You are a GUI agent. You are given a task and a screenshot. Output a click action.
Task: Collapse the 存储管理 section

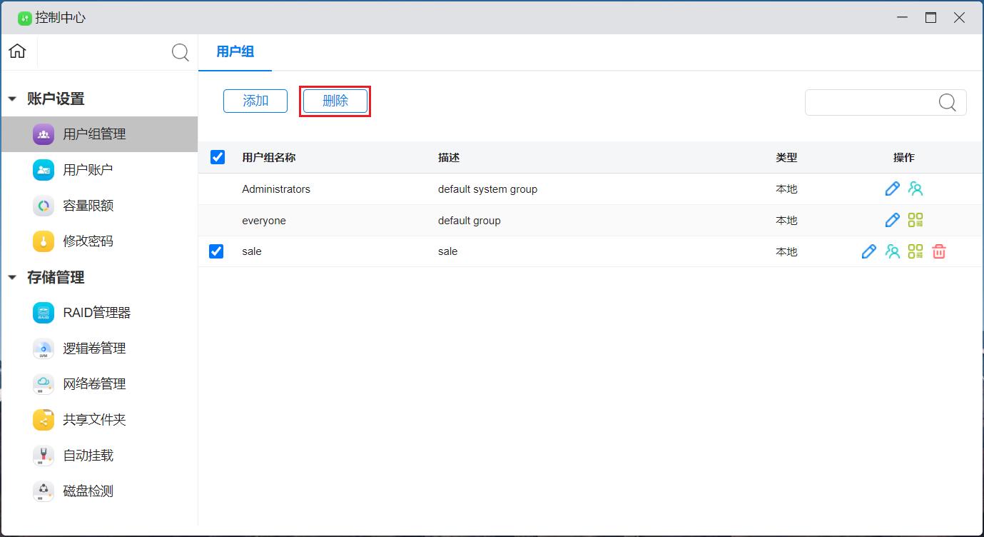tap(12, 278)
